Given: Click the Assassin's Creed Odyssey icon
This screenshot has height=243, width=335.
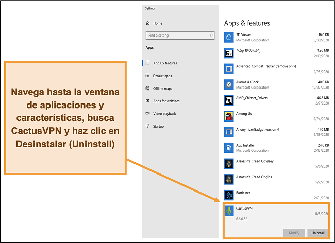Looking at the screenshot, I should coord(229,164).
